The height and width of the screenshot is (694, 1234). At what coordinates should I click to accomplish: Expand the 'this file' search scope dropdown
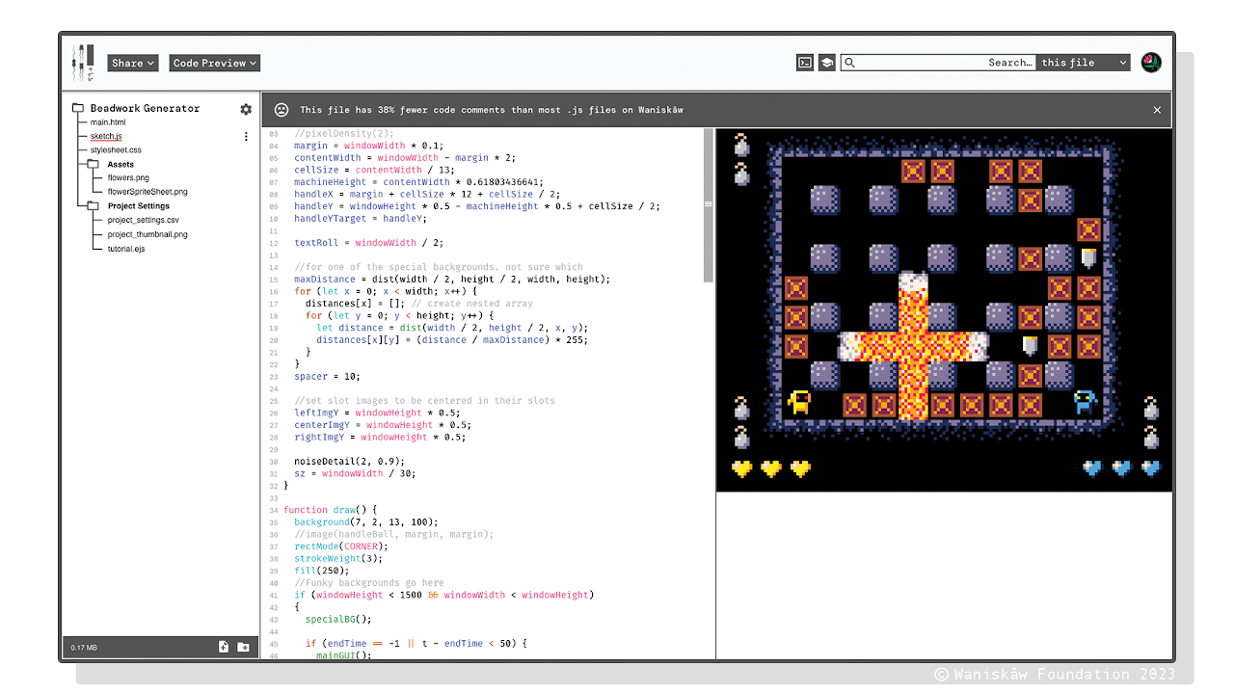[x=1084, y=63]
